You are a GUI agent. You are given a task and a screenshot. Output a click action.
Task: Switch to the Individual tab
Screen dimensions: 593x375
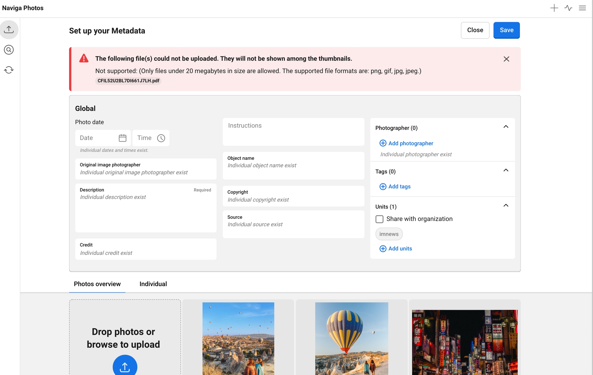click(153, 284)
